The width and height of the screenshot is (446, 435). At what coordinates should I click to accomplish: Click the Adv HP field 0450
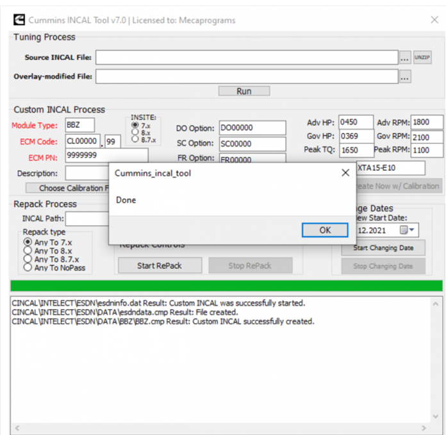[x=356, y=122]
